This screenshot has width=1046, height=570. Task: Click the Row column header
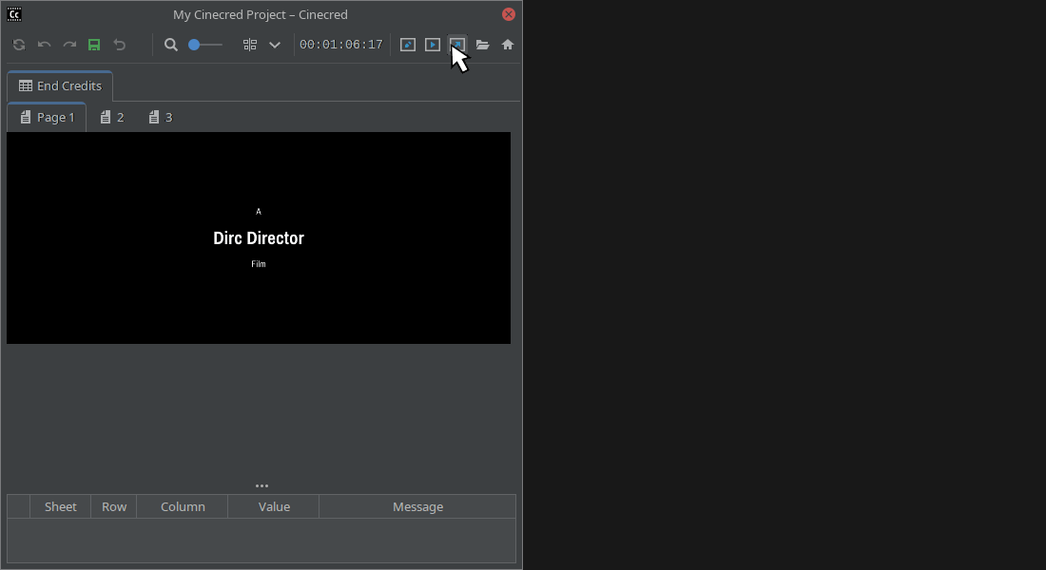point(114,506)
